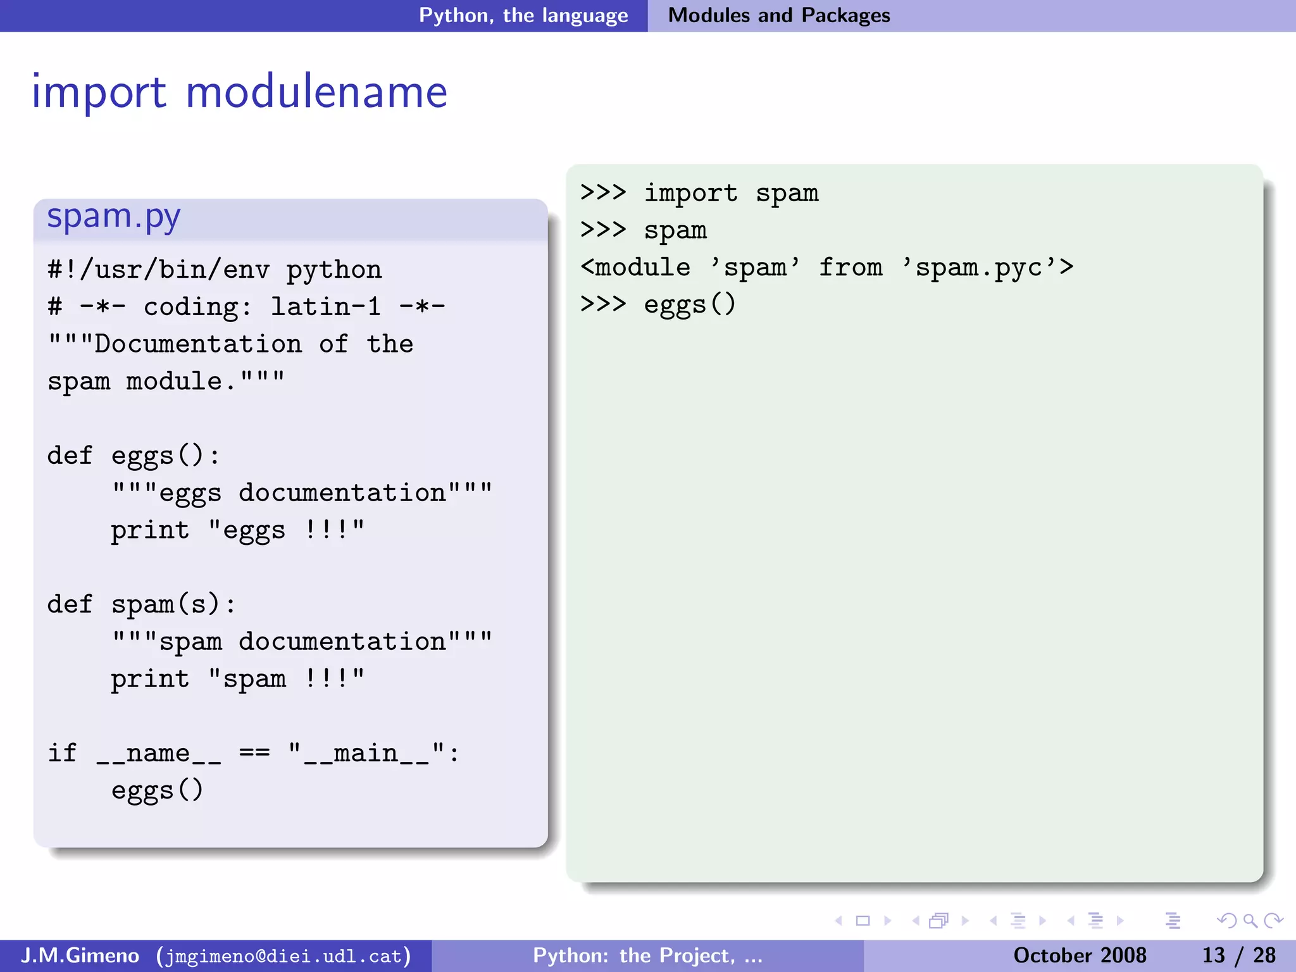Click the stacked frames navigation icon
This screenshot has height=972, width=1296.
tap(939, 921)
